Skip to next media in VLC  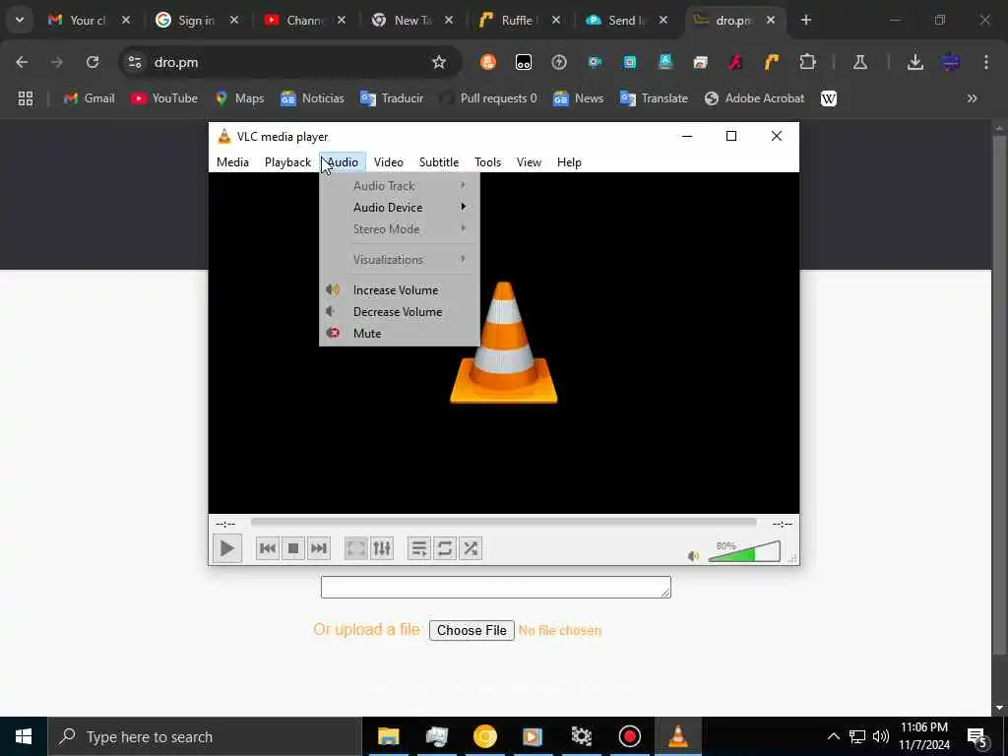pos(319,548)
